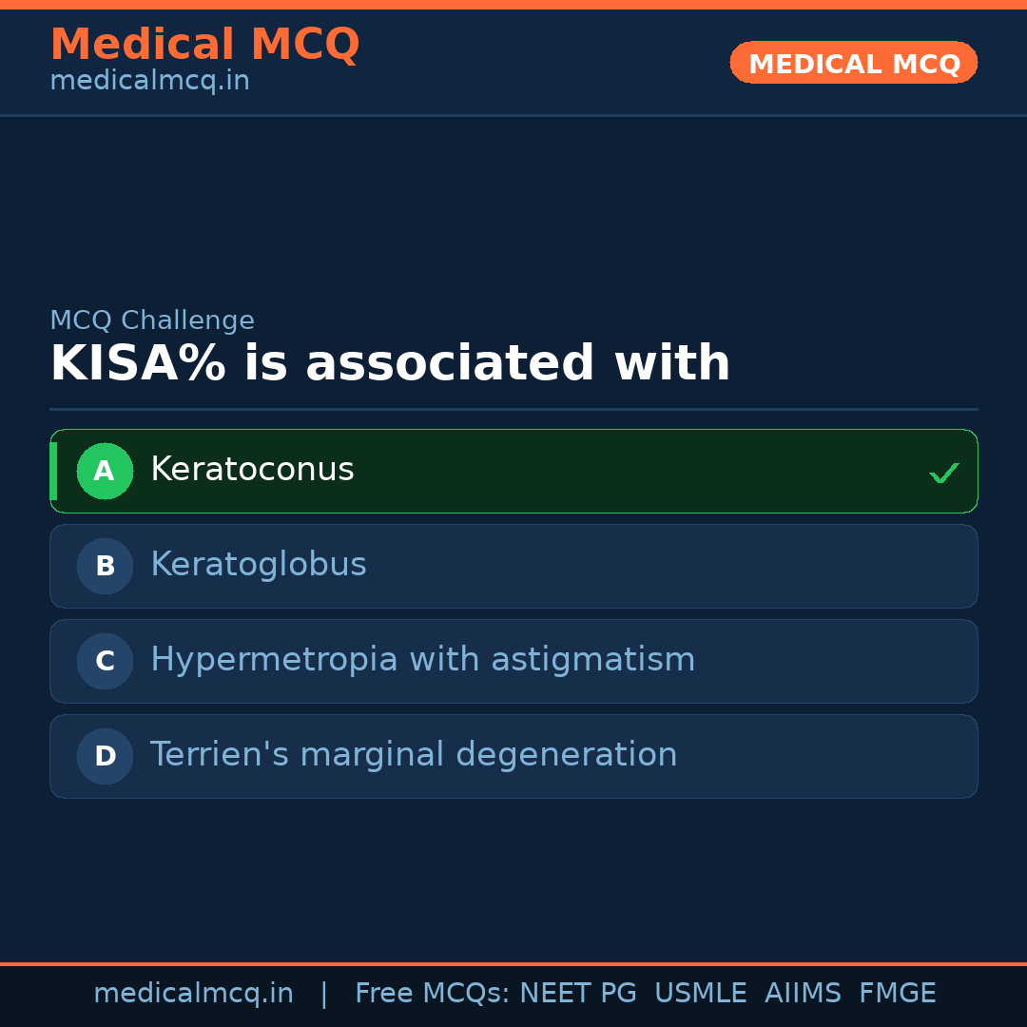
Task: Click the green A letter circle
Action: click(105, 471)
